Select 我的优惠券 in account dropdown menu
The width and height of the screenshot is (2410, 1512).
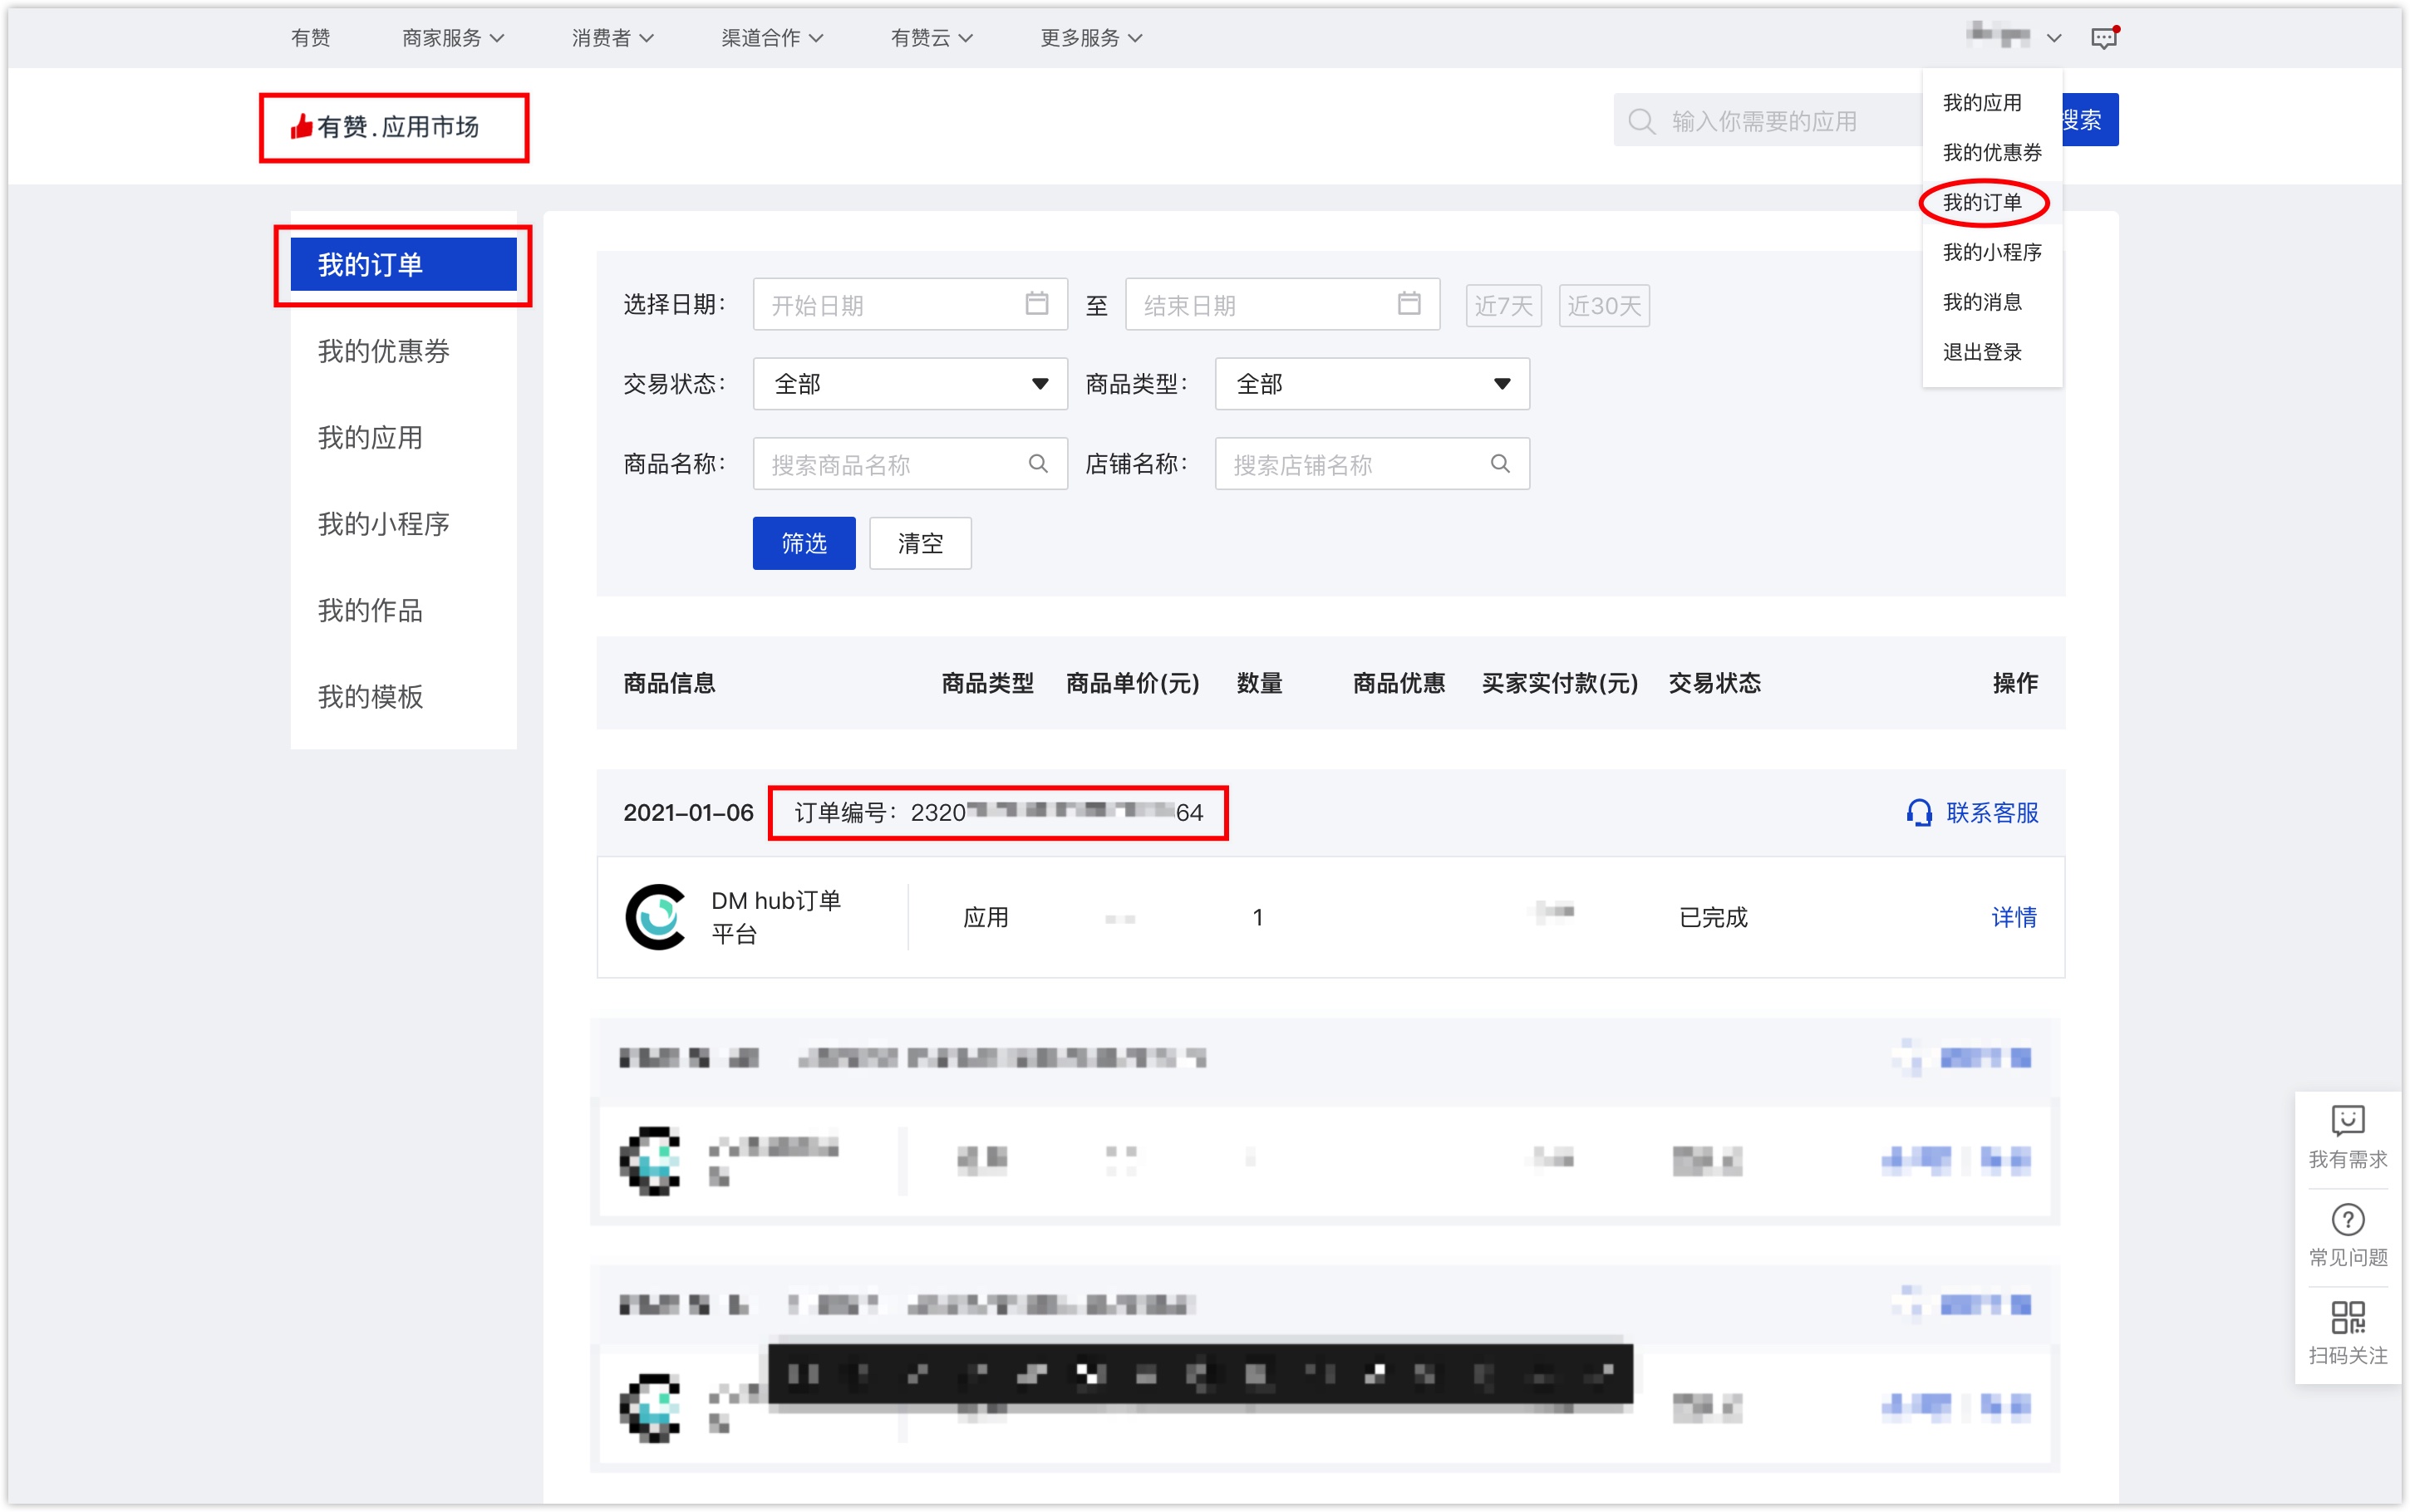click(x=1991, y=153)
